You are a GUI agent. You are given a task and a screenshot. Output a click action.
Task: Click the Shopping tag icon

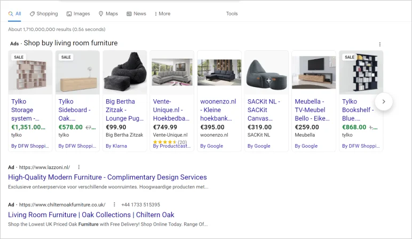(x=32, y=14)
